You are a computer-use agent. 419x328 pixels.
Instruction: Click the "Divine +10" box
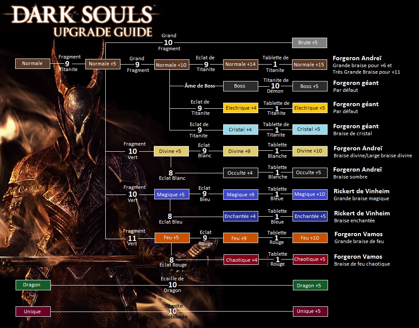310,151
